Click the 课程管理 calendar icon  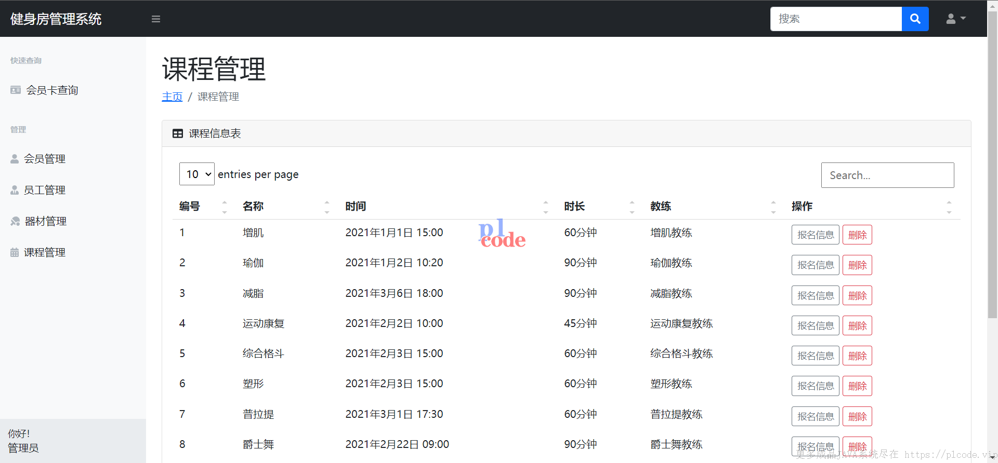point(15,252)
